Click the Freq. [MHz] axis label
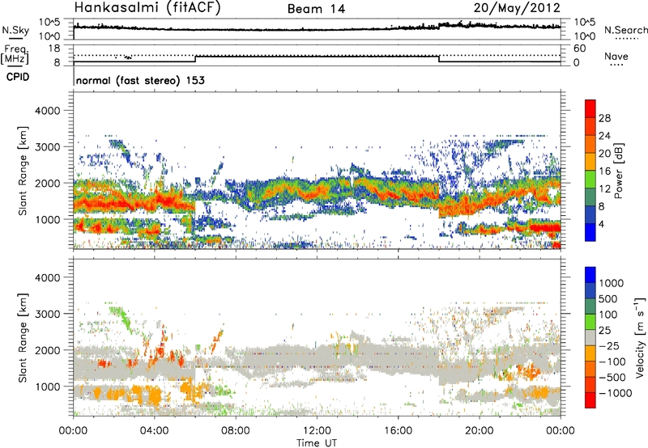This screenshot has height=448, width=648. coord(15,54)
